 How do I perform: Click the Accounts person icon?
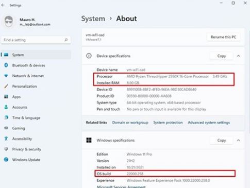[x=6, y=107]
